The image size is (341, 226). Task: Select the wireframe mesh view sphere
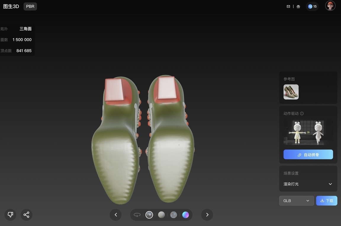(x=173, y=215)
